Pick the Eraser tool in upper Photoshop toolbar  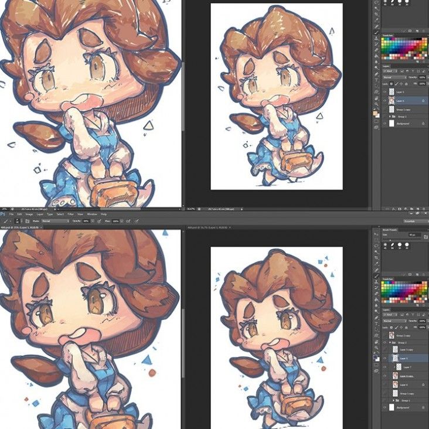(x=376, y=50)
